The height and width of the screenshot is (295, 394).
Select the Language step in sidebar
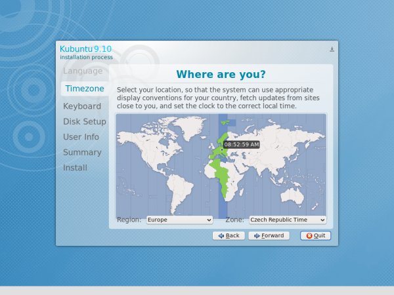pos(83,71)
